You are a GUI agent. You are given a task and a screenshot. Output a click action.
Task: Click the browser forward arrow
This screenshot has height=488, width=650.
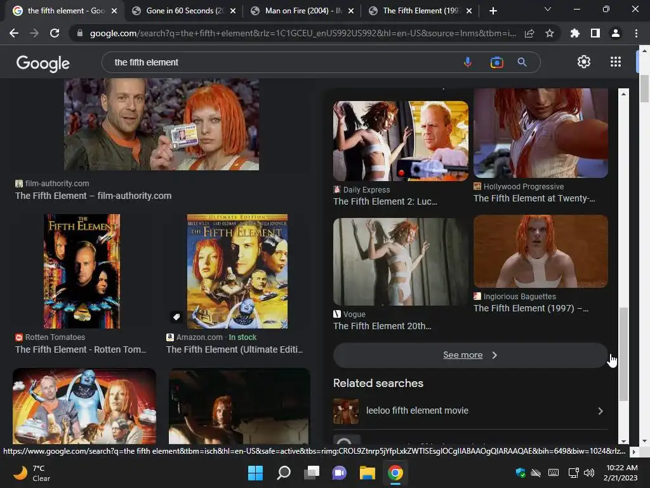[34, 33]
